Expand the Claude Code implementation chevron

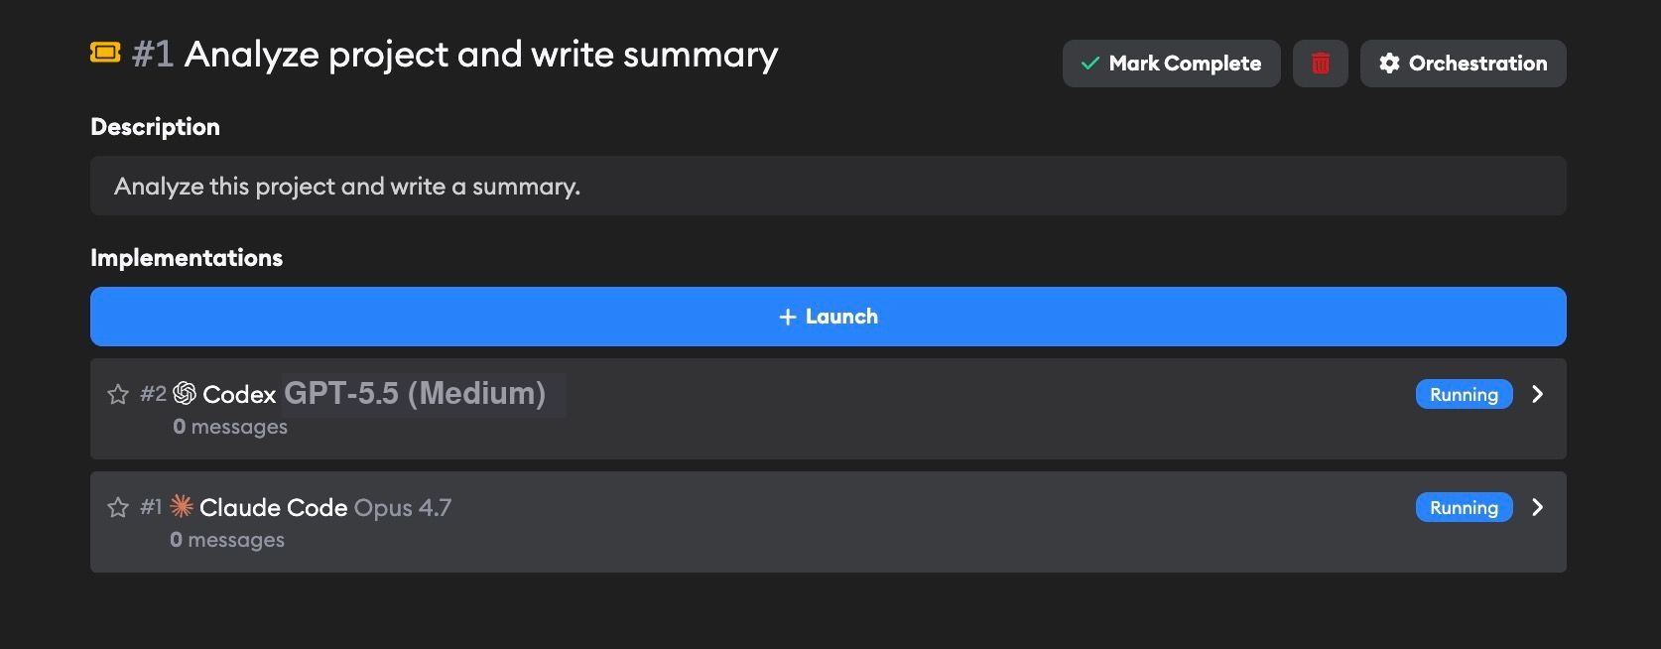pos(1538,507)
